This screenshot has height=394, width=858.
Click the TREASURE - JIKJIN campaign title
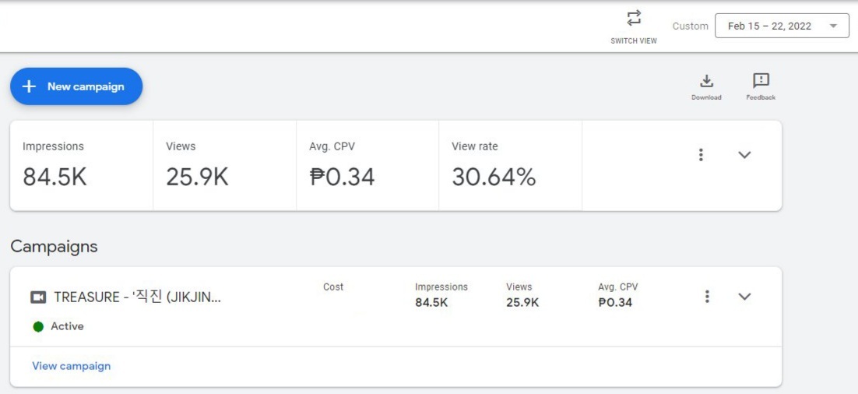point(137,297)
